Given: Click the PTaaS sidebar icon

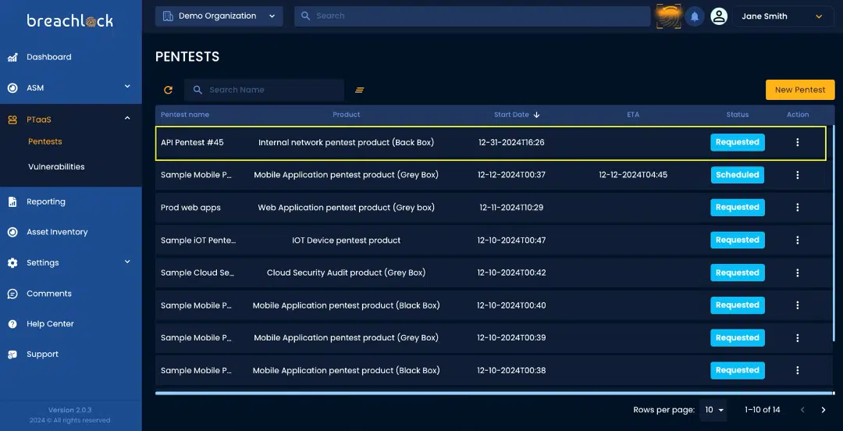Looking at the screenshot, I should pos(12,120).
